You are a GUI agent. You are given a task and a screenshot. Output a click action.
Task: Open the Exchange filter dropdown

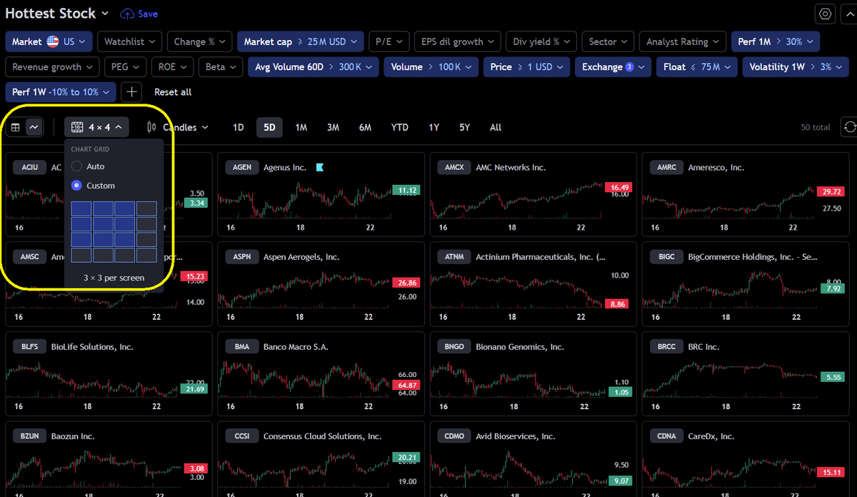[x=613, y=67]
